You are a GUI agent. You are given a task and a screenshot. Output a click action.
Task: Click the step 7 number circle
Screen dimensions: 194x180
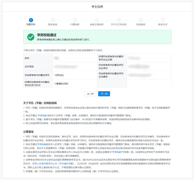(x=163, y=20)
